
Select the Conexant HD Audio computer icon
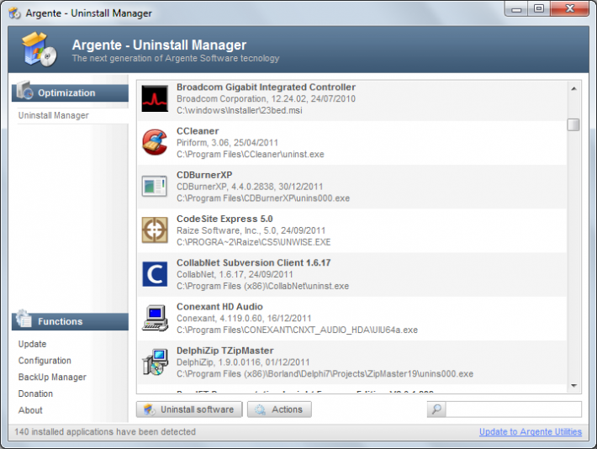pos(156,318)
